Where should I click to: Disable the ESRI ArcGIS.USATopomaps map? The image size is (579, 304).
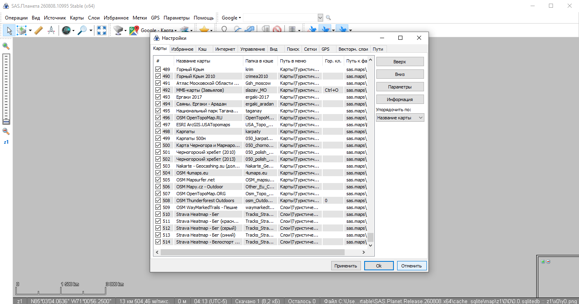coord(158,125)
